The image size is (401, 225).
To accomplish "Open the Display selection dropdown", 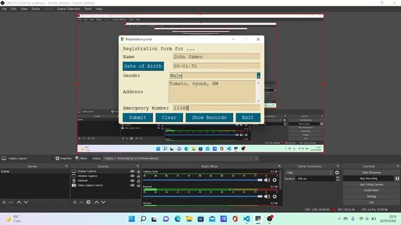I will coord(180,158).
